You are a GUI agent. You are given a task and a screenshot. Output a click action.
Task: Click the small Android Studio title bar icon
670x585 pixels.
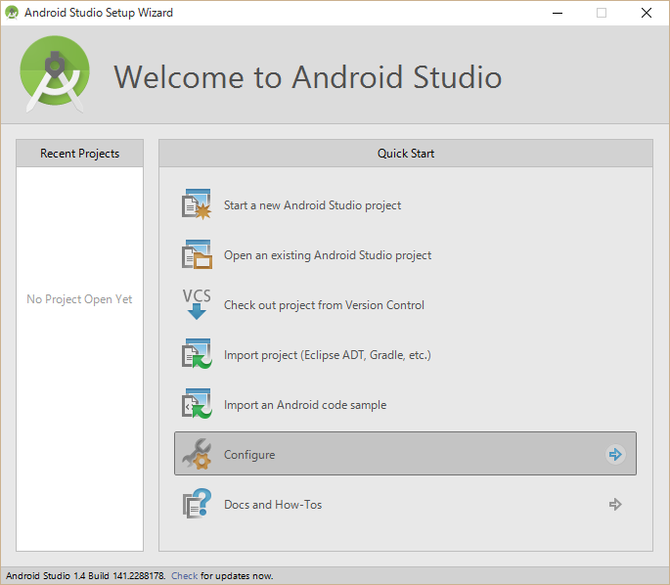click(12, 13)
